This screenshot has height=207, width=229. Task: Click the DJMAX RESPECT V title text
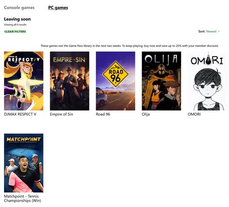click(20, 114)
